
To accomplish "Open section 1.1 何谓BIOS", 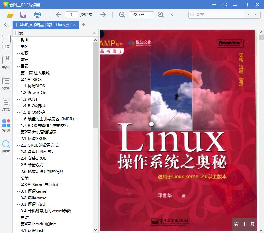I will 33,86.
